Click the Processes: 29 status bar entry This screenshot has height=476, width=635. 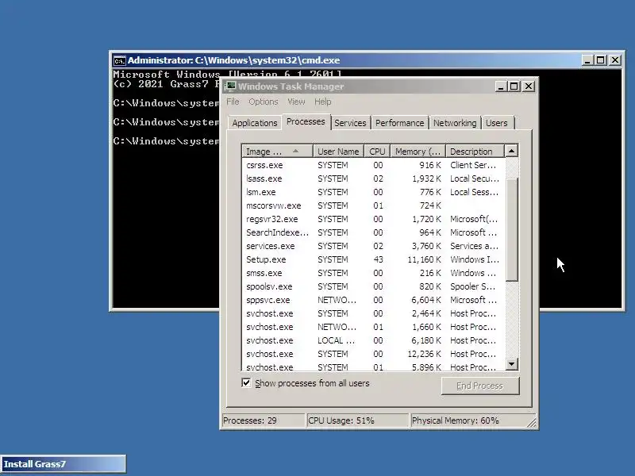click(264, 420)
